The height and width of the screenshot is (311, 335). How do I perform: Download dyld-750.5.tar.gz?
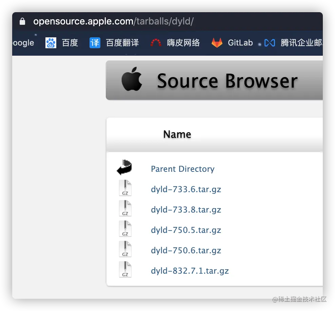186,230
